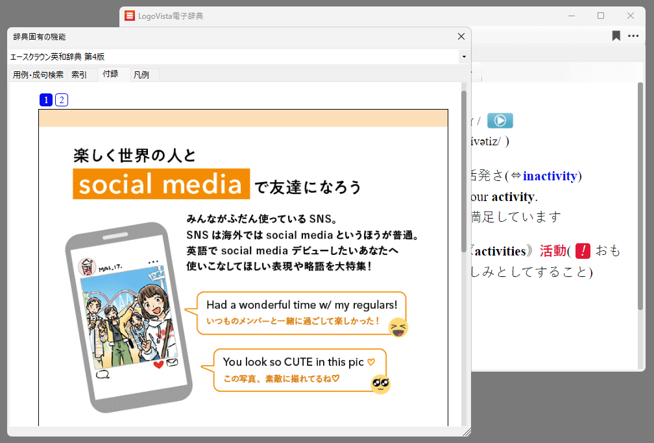Open the 索引 tab

[x=79, y=75]
